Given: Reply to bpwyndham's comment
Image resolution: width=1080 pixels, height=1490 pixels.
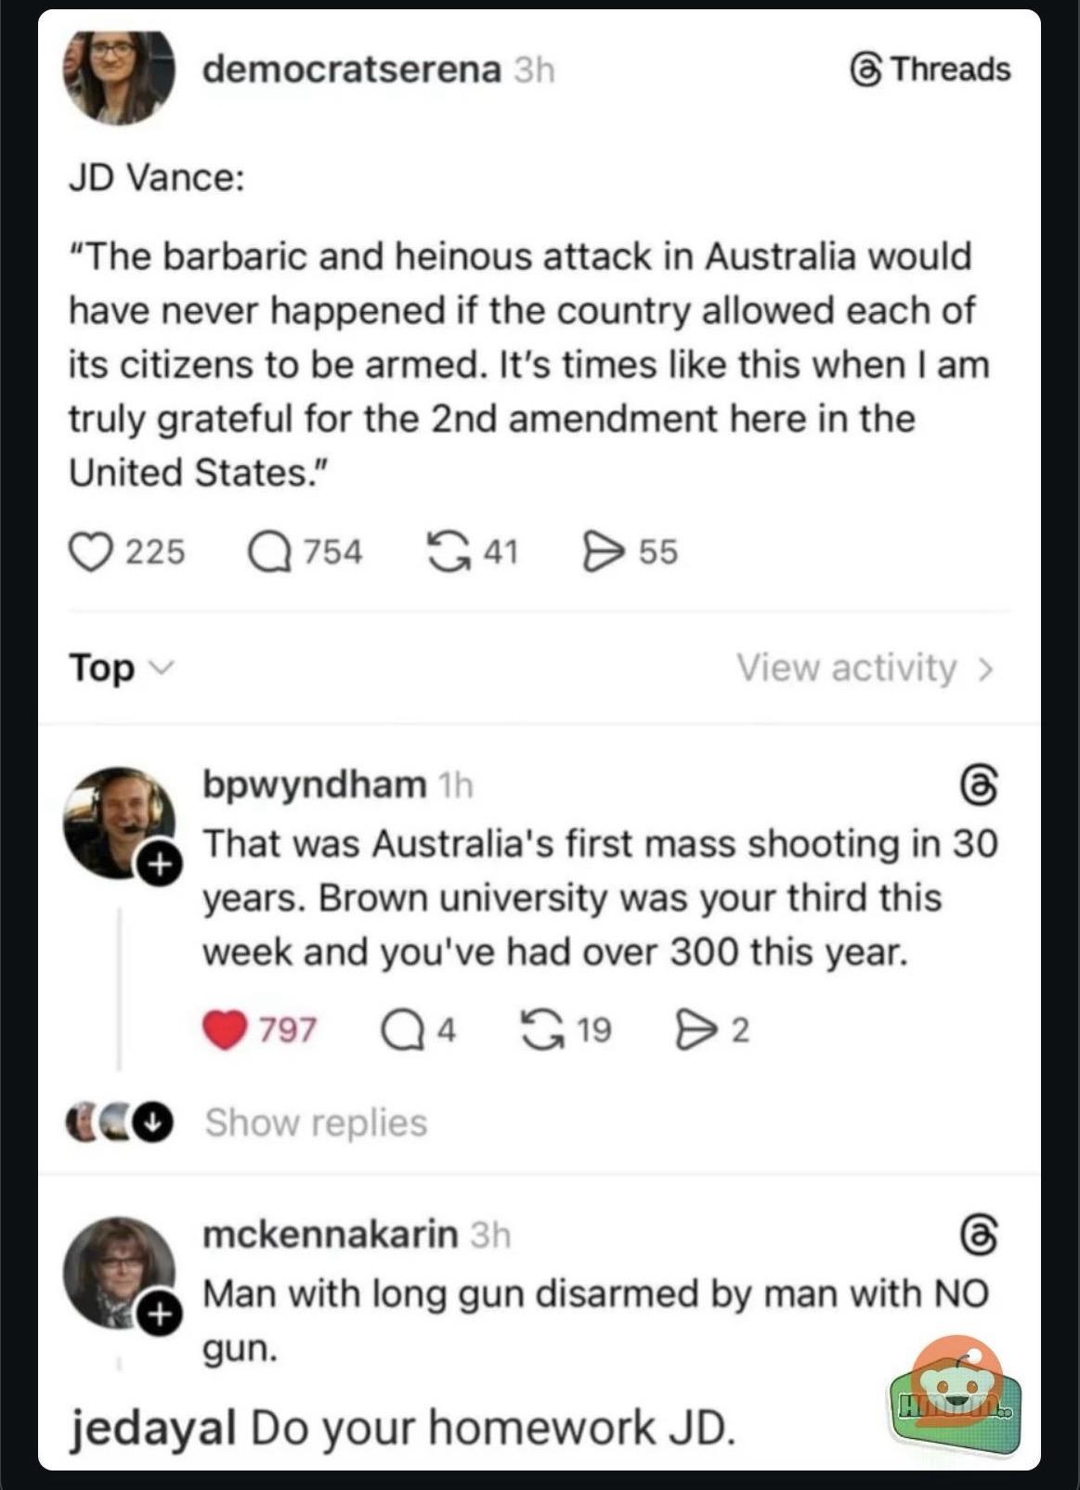Looking at the screenshot, I should (x=402, y=1030).
